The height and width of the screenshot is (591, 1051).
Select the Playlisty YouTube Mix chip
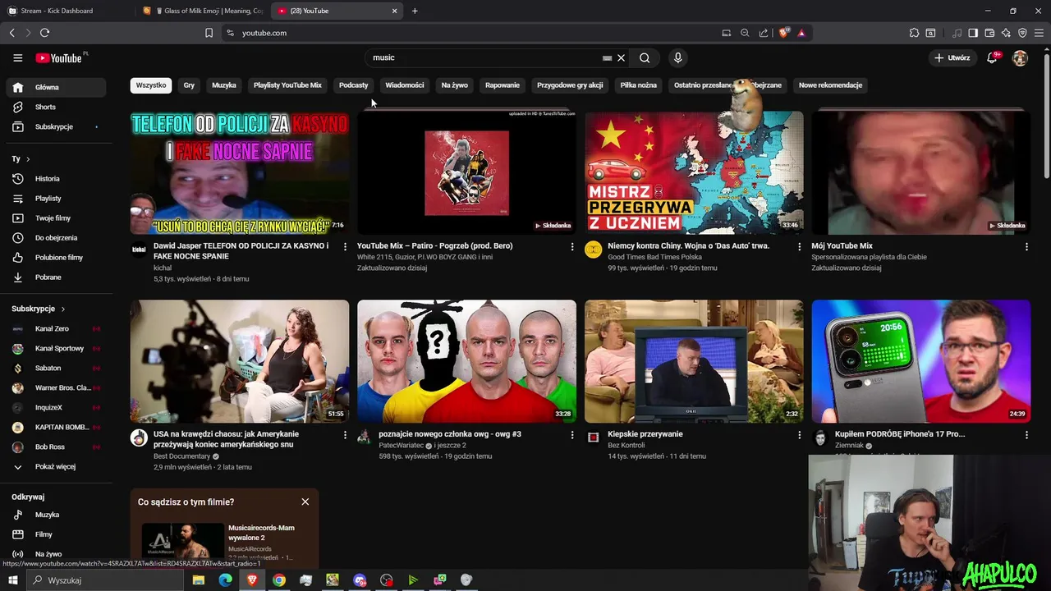click(x=287, y=85)
